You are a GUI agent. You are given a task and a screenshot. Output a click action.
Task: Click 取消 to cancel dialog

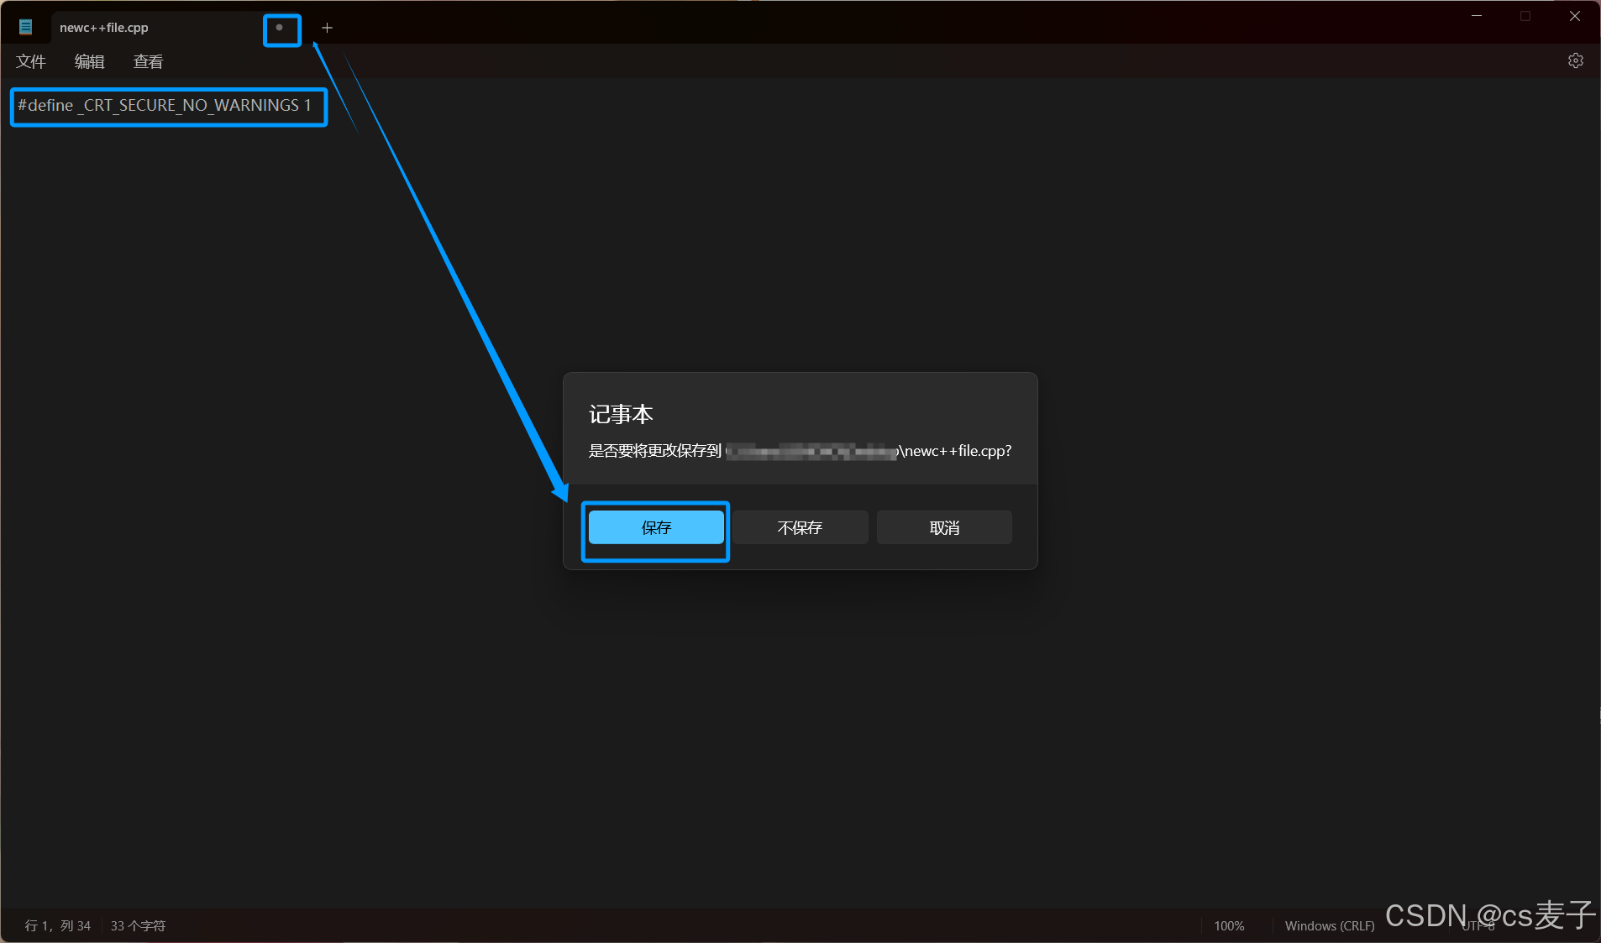point(944,527)
